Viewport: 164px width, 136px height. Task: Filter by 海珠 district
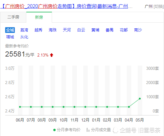click(53, 30)
